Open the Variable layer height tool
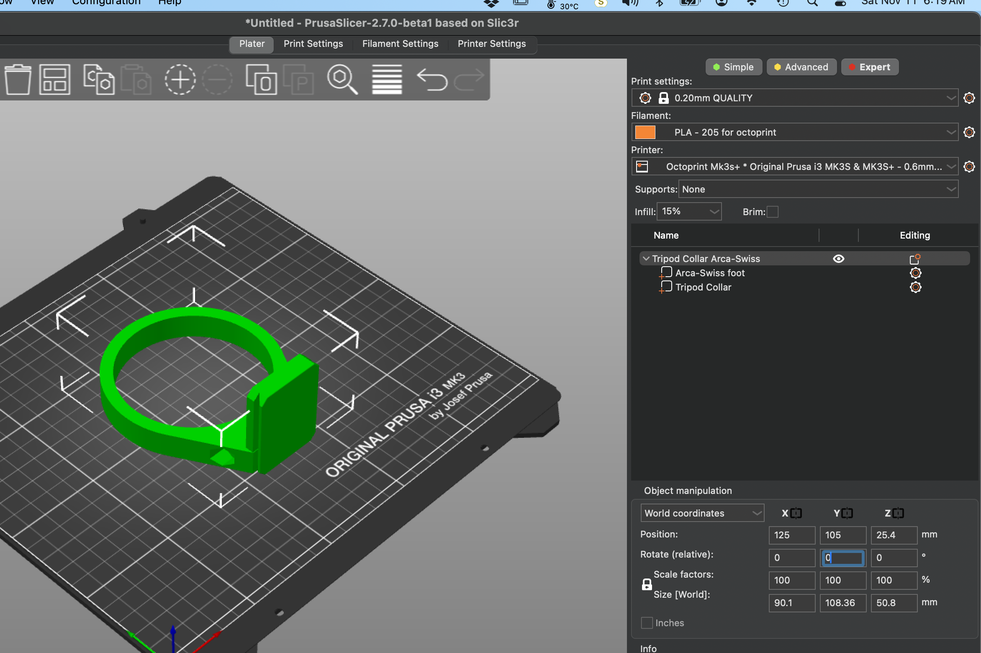Image resolution: width=981 pixels, height=653 pixels. [x=386, y=80]
